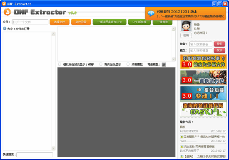Viewport: 229px width, 160px height.
Task: Open the 【遗失】：女格斗家无时装改婚纱 post
Action: coord(204,157)
